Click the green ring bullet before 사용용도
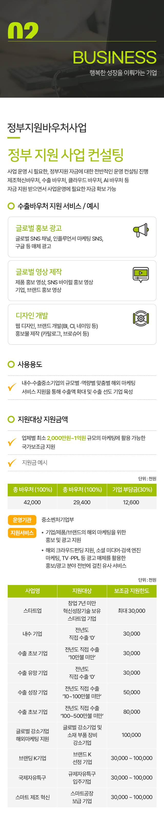The height and width of the screenshot is (833, 164). [11, 364]
